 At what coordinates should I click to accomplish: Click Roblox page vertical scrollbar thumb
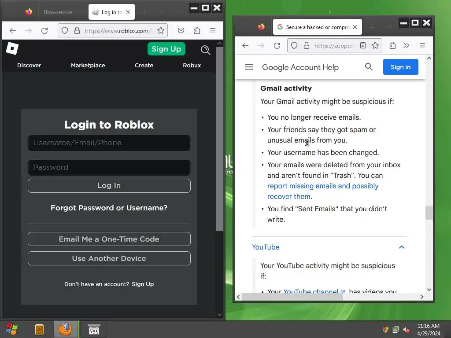pyautogui.click(x=219, y=139)
